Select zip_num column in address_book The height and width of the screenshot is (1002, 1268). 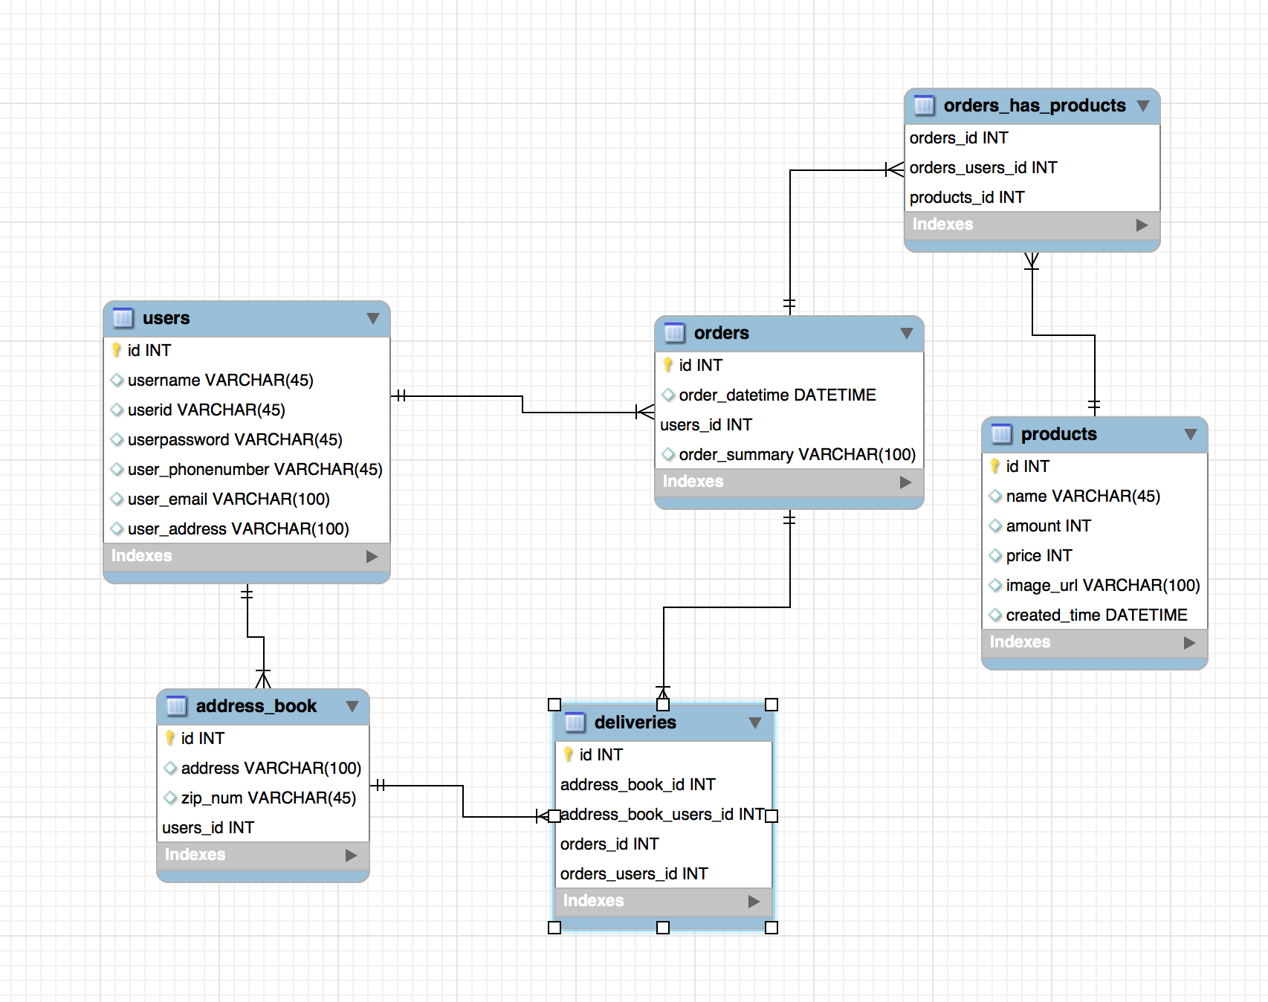pyautogui.click(x=268, y=798)
